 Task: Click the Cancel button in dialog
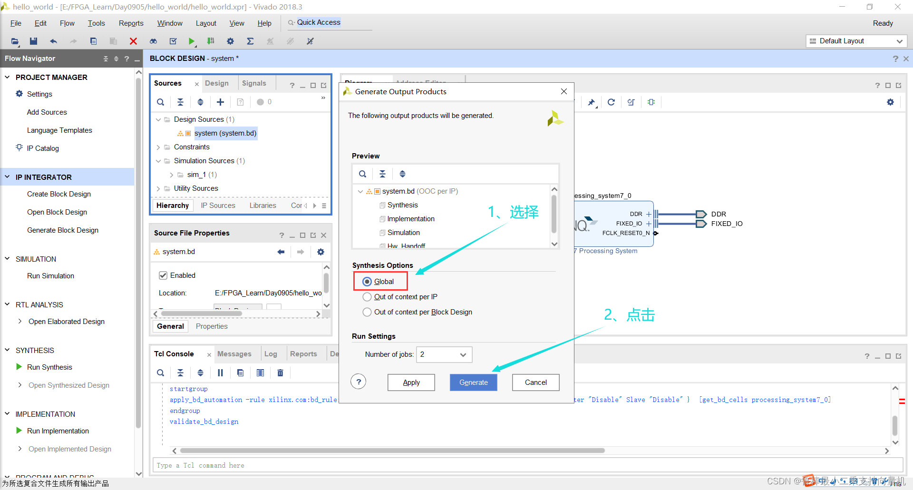point(536,382)
